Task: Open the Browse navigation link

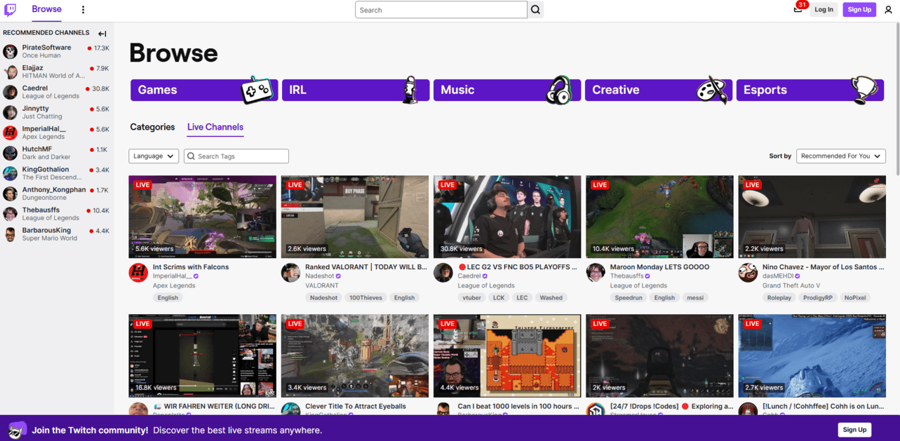Action: pos(46,10)
